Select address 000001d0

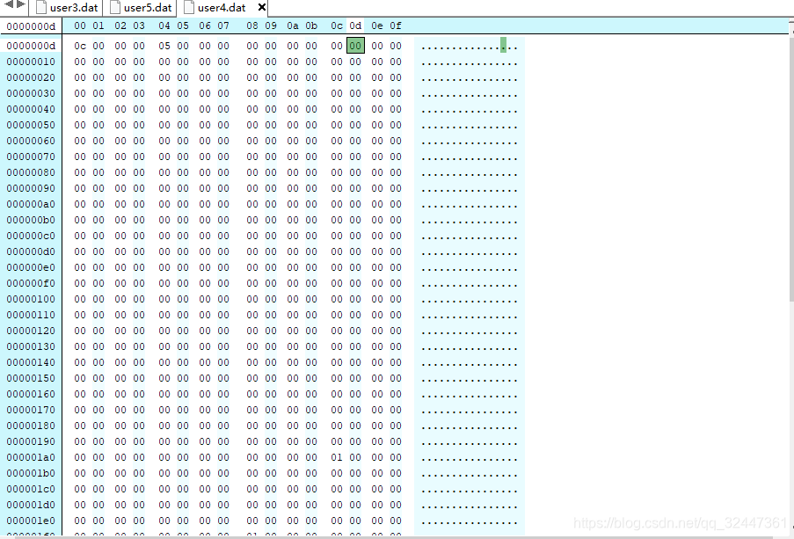coord(31,505)
